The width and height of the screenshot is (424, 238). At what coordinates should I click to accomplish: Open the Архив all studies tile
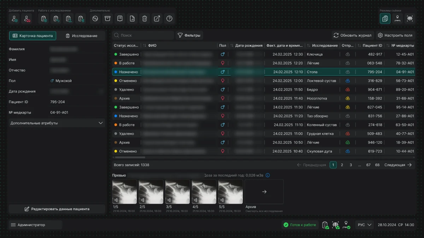pos(264,192)
